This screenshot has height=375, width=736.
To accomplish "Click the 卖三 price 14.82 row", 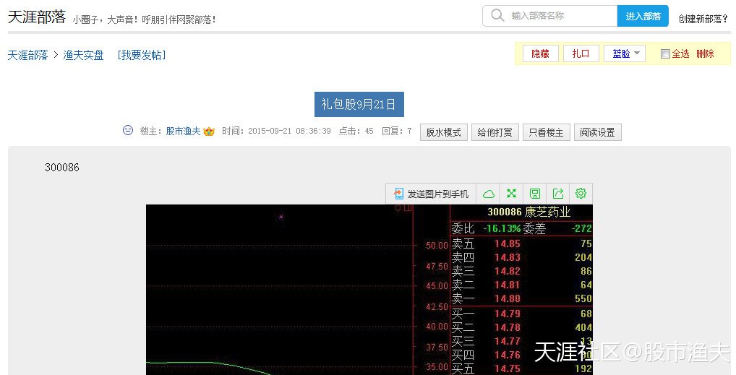I will (521, 271).
